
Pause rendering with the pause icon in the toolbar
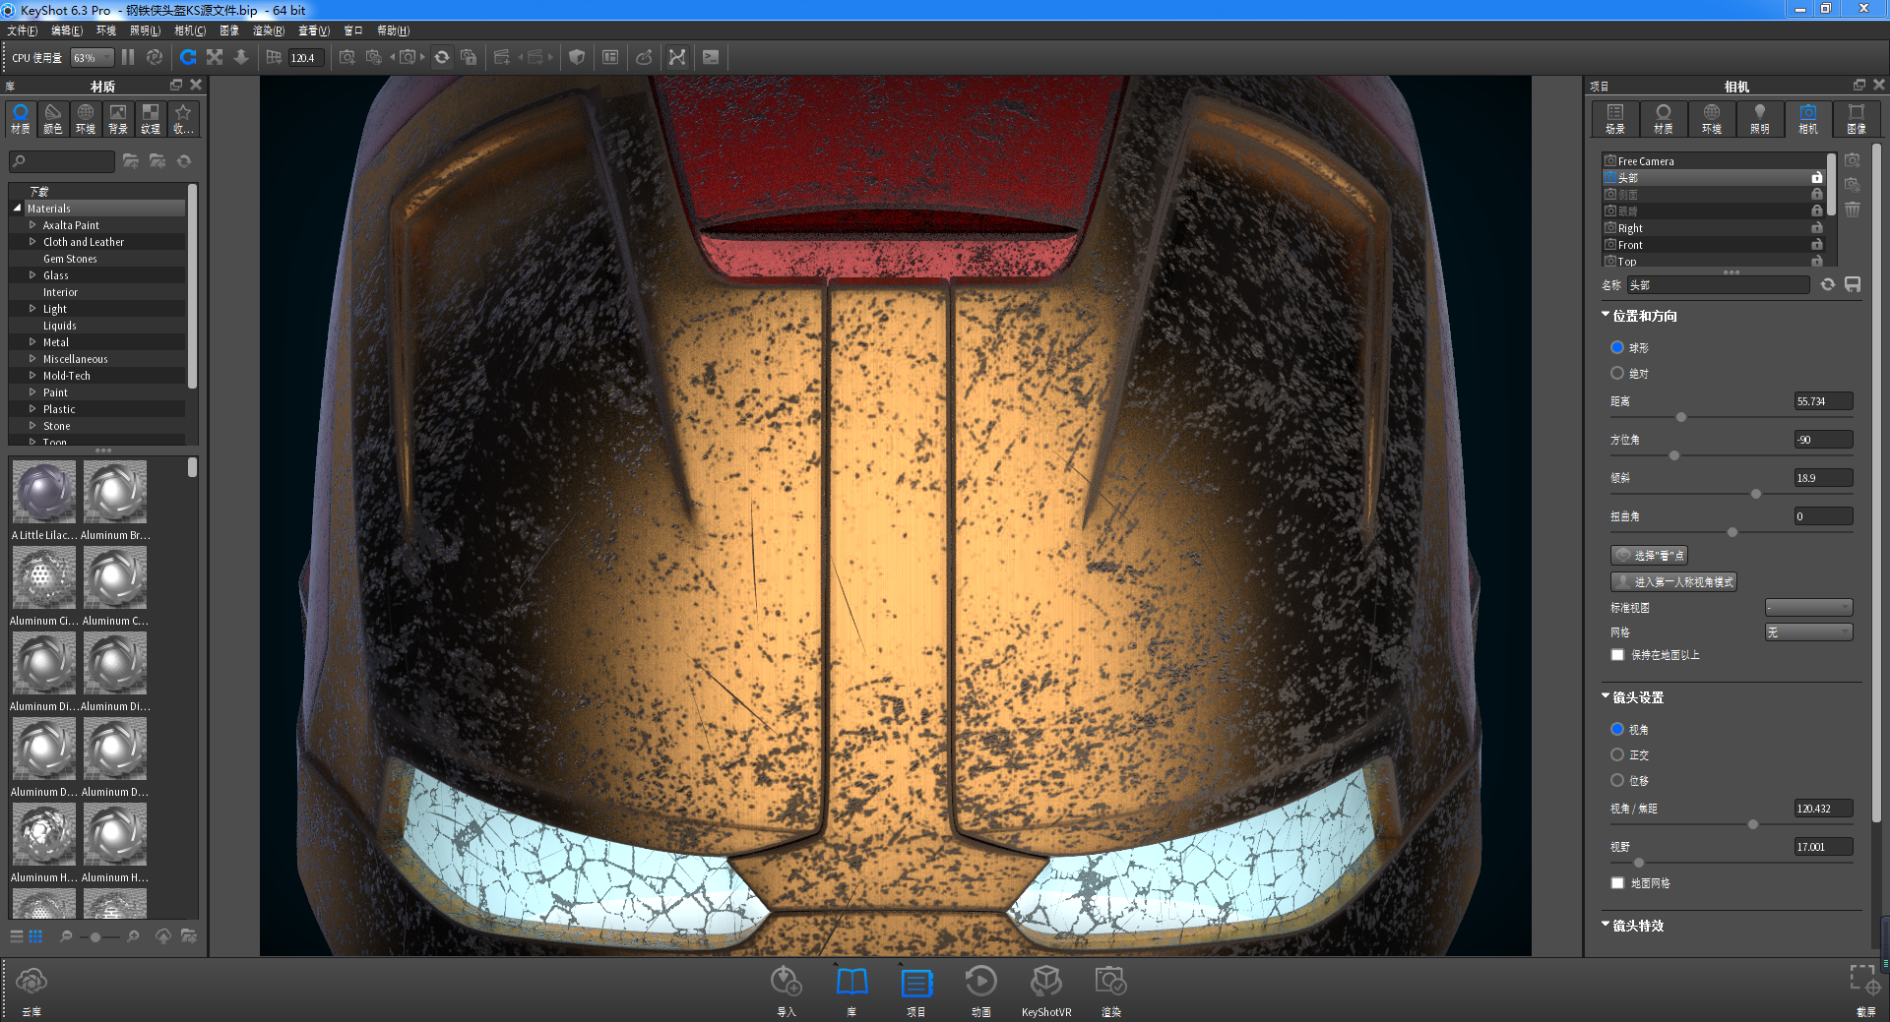(127, 56)
